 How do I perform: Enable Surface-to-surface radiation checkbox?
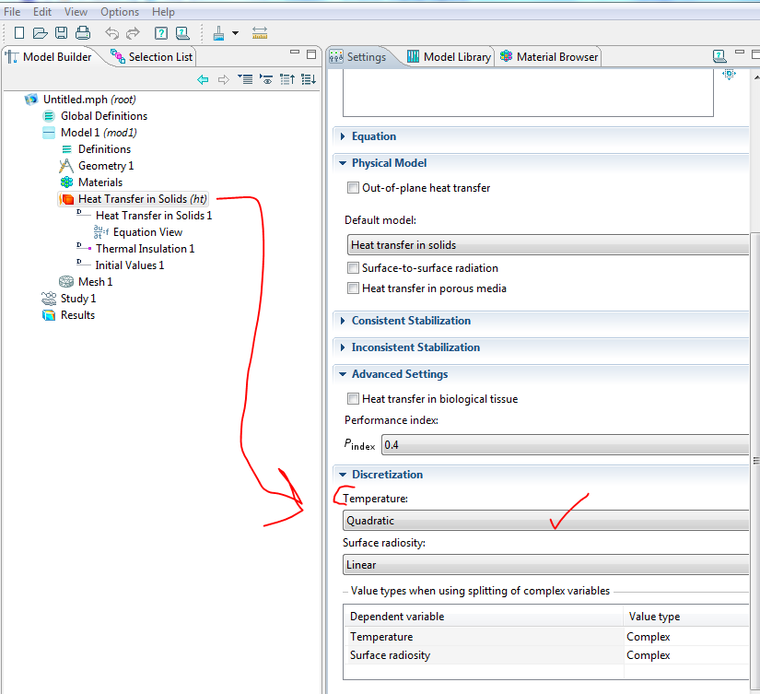354,268
